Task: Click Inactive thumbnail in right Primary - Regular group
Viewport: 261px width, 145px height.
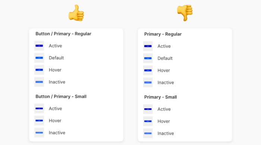Action: (148, 83)
